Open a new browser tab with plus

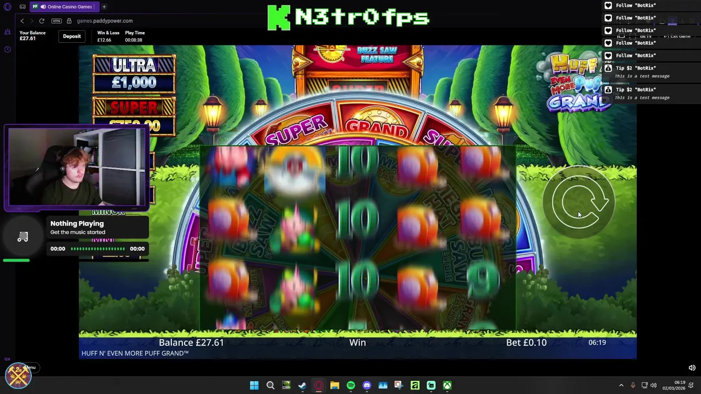point(104,7)
